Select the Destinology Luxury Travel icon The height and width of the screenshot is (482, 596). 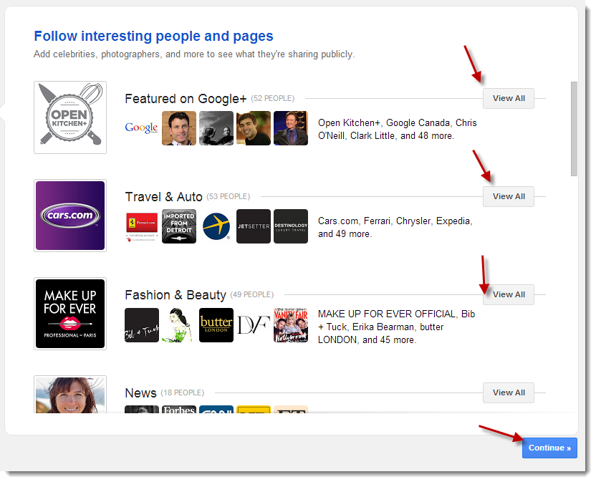point(291,226)
